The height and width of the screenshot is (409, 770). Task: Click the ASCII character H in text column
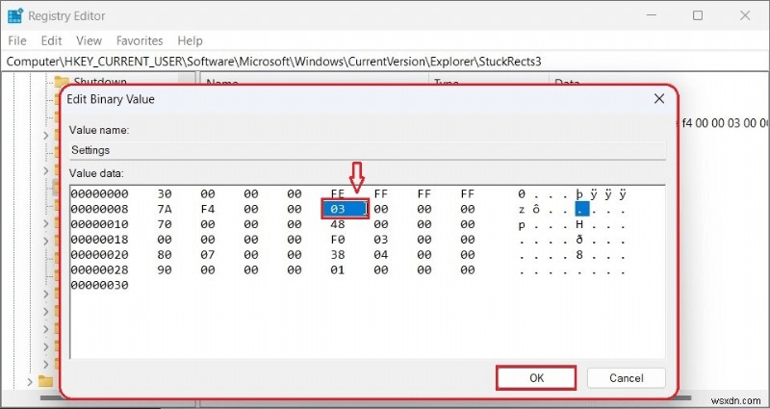click(579, 224)
